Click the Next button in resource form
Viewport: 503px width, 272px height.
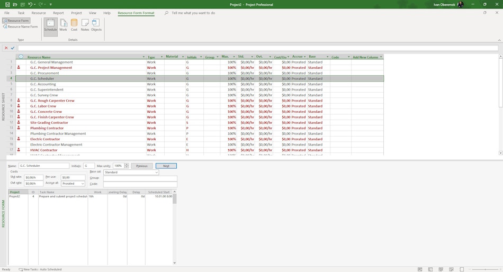pos(166,166)
